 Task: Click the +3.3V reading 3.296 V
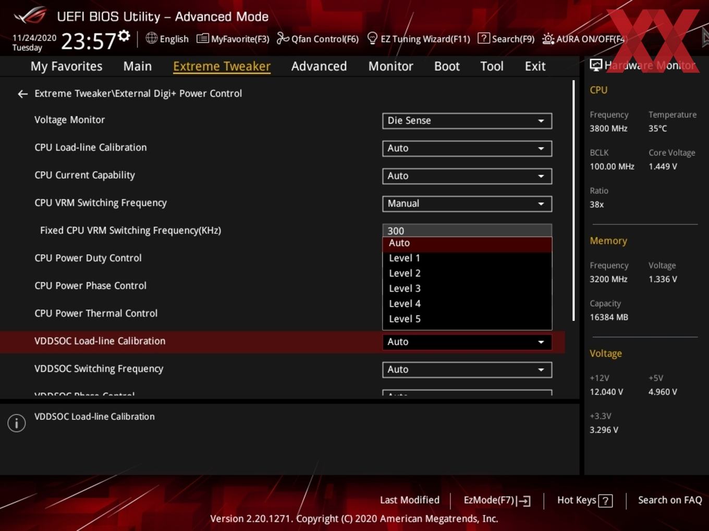point(604,430)
